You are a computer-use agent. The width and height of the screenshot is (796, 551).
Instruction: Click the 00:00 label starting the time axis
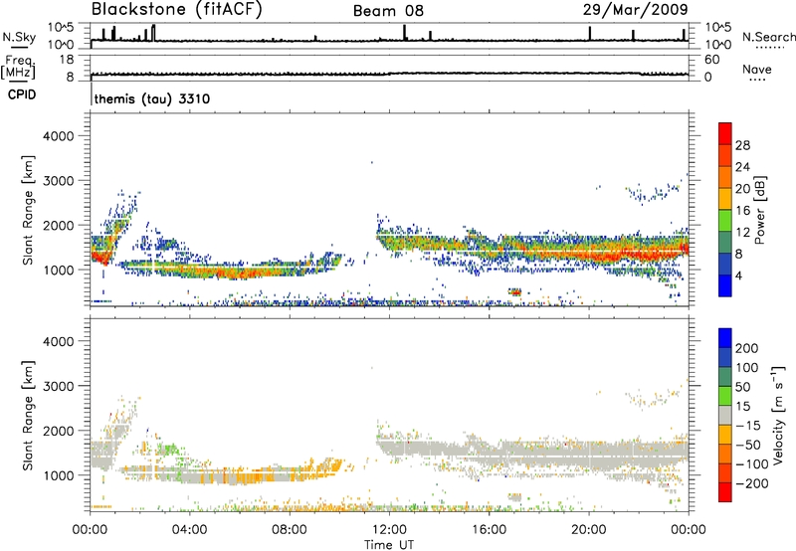(x=91, y=530)
